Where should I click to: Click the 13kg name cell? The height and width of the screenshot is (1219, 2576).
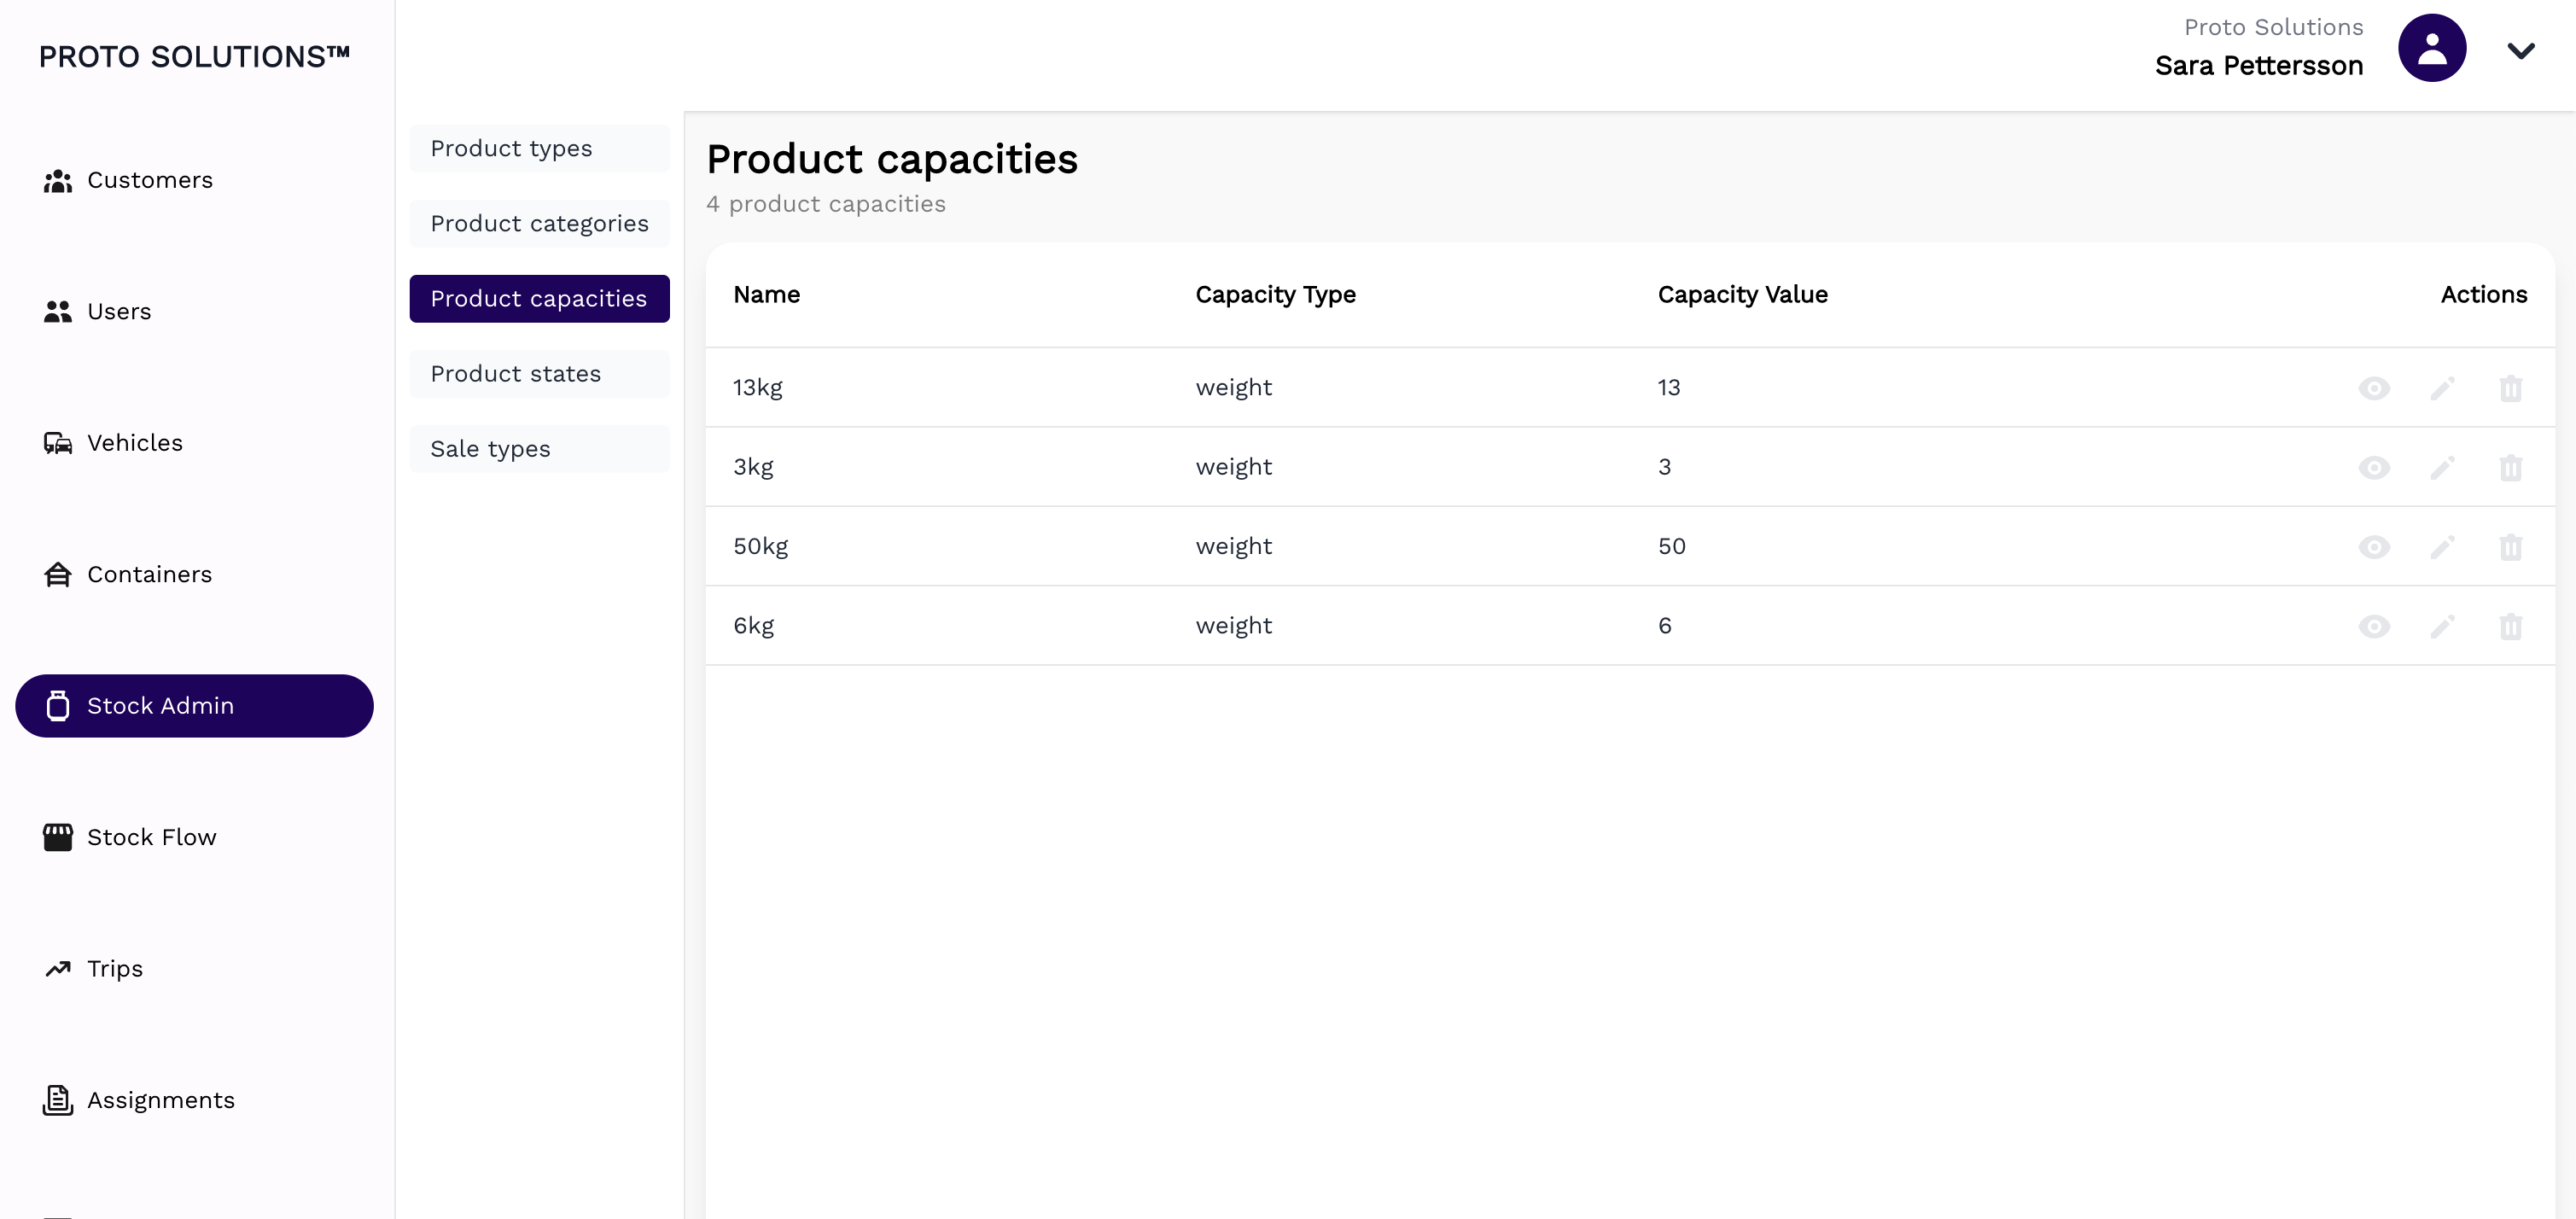[x=757, y=388]
